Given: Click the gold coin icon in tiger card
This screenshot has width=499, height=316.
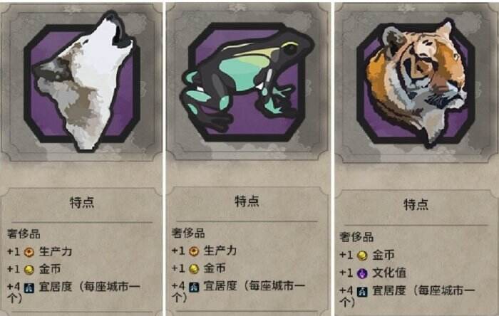Looking at the screenshot, I should pos(362,256).
